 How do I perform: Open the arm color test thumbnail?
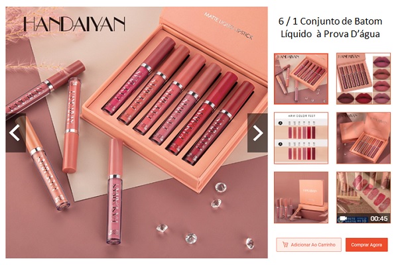click(x=301, y=138)
